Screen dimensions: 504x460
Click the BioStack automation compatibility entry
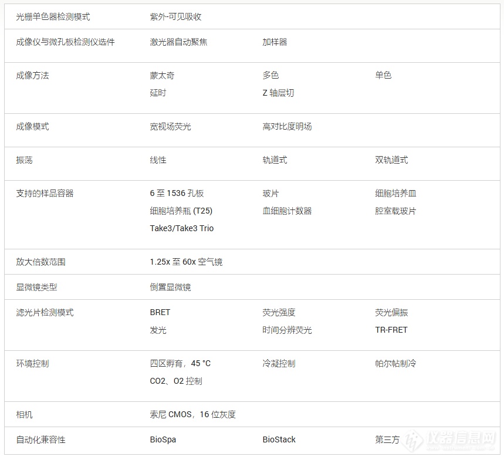pos(279,440)
